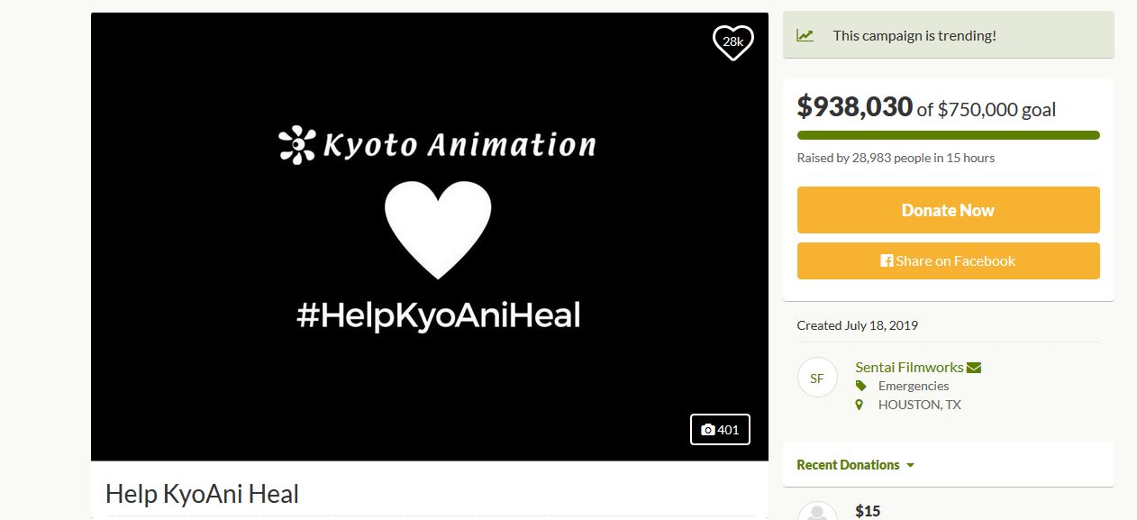The image size is (1137, 520).
Task: Expand the Recent Donations dropdown
Action: [855, 465]
